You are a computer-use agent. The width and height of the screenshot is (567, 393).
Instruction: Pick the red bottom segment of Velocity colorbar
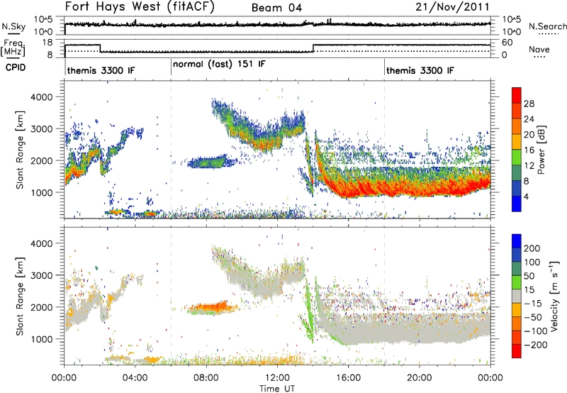coord(517,351)
